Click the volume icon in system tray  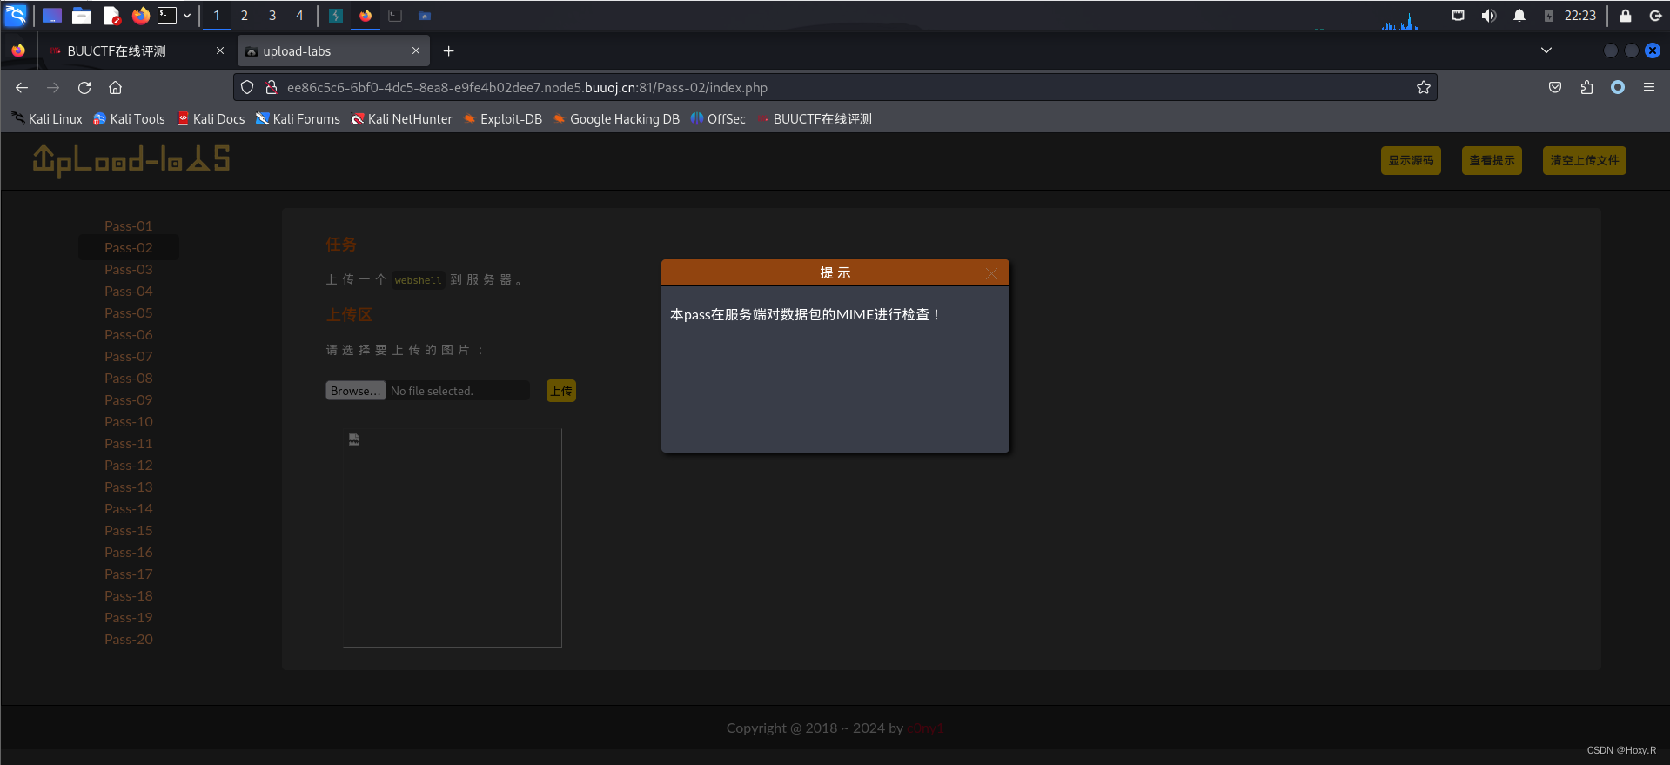1489,16
